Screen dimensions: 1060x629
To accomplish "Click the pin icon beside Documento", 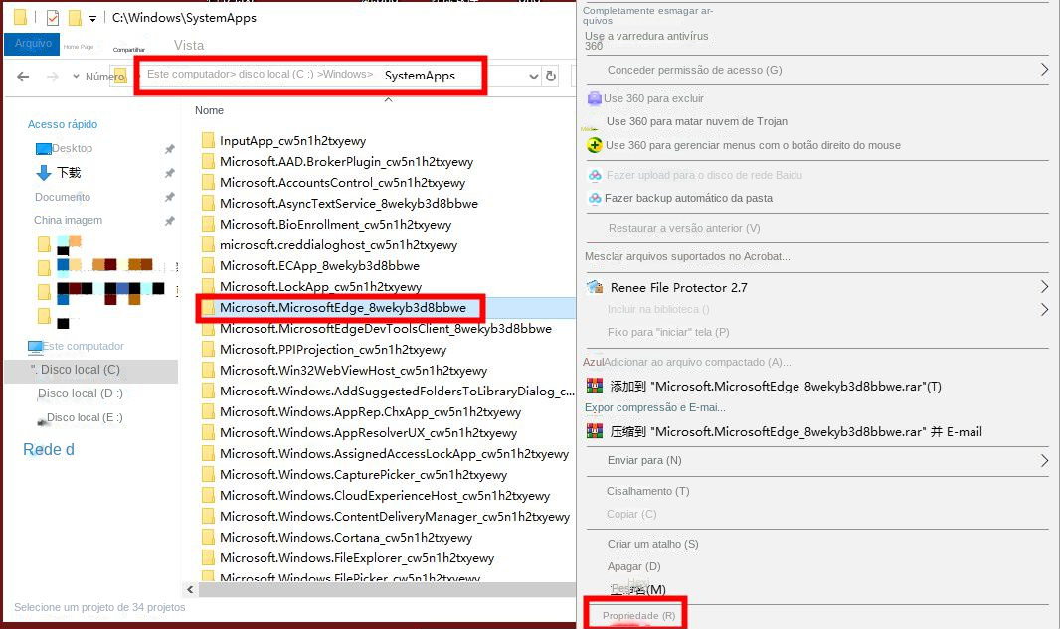I will point(170,197).
